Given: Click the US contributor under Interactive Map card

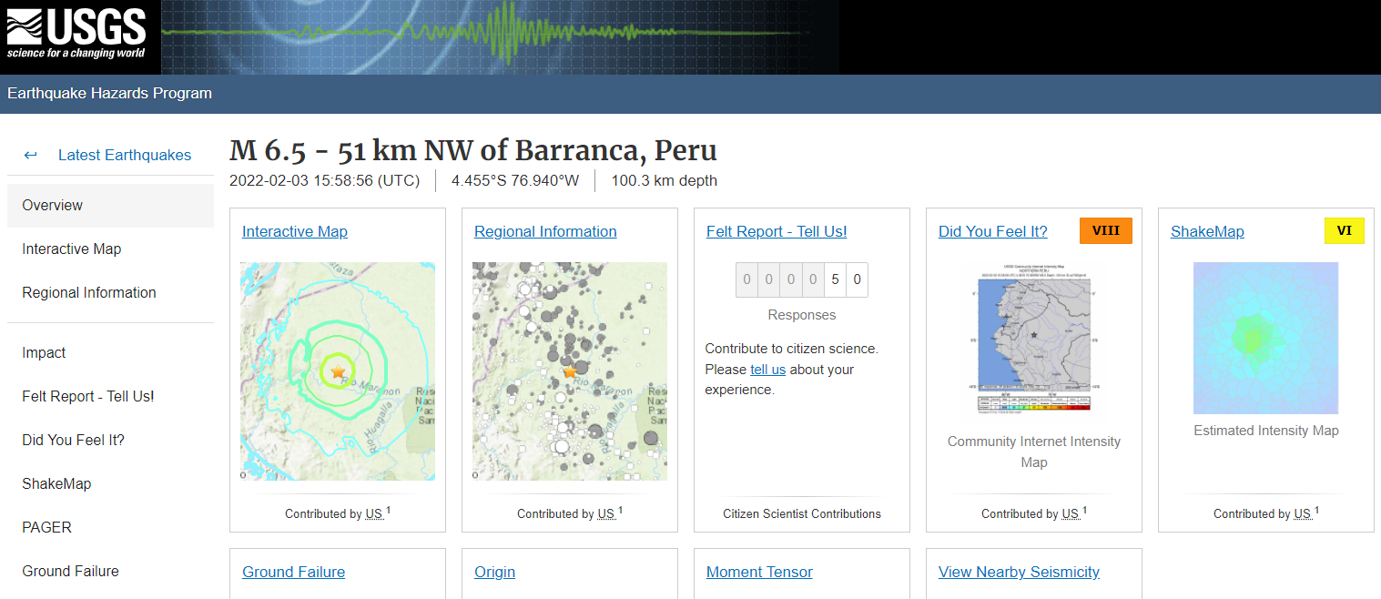Looking at the screenshot, I should 374,514.
